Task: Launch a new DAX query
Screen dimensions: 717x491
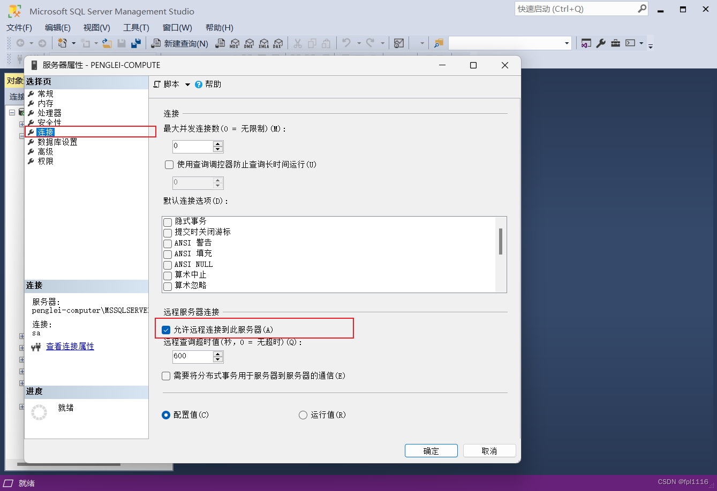Action: point(278,43)
